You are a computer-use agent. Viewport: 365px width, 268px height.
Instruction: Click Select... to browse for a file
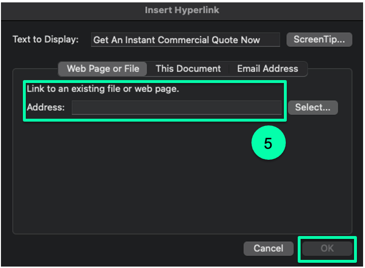tap(313, 107)
